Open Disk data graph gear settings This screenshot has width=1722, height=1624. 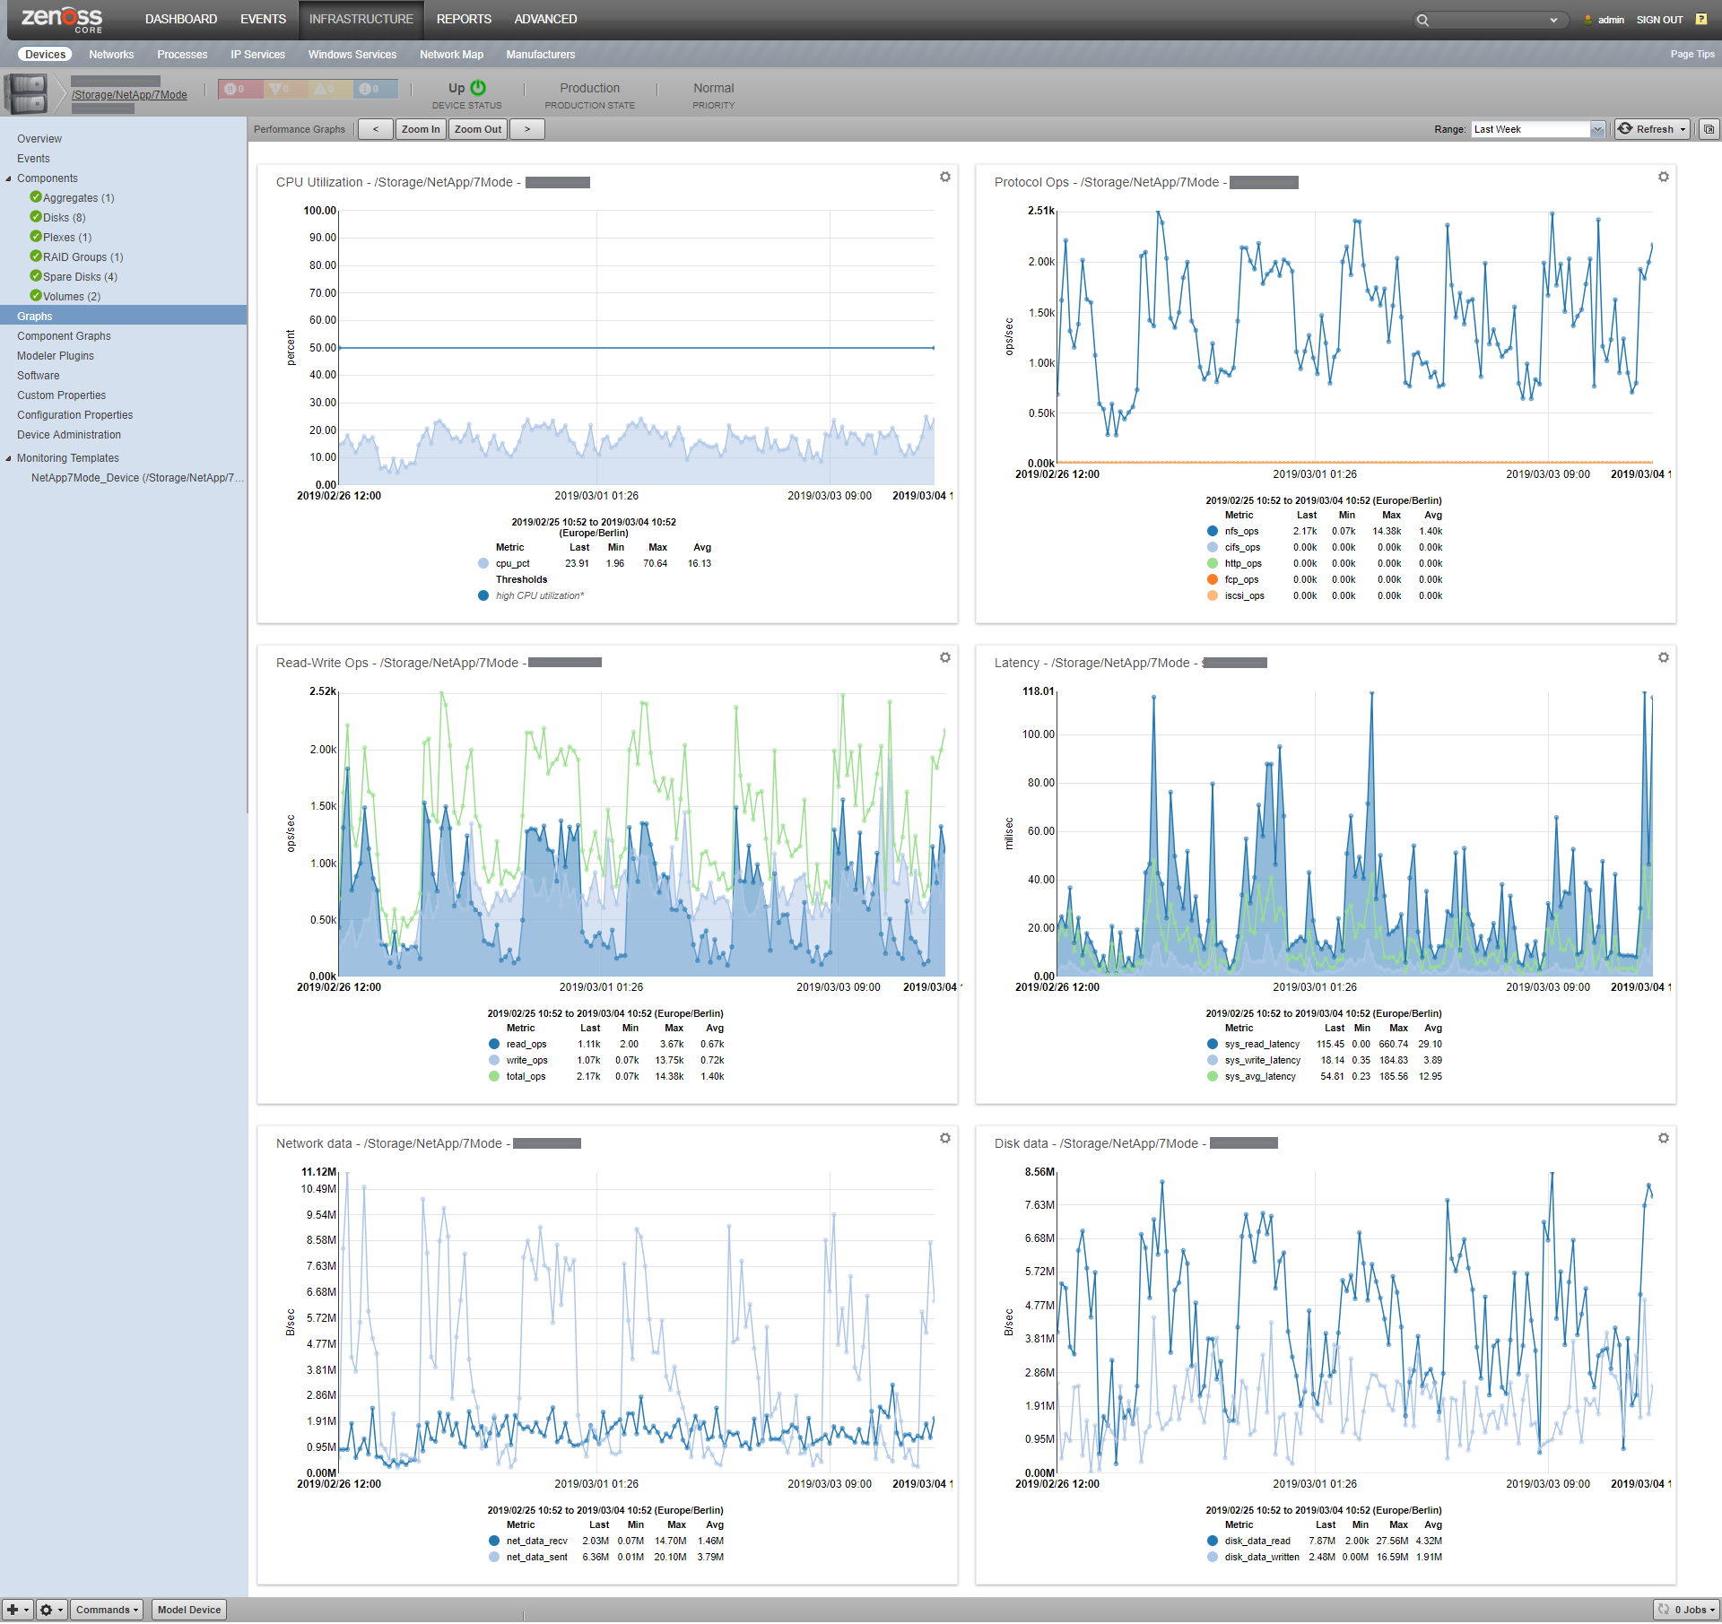(1663, 1138)
